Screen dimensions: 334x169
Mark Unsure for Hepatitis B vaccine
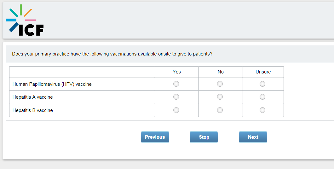262,110
